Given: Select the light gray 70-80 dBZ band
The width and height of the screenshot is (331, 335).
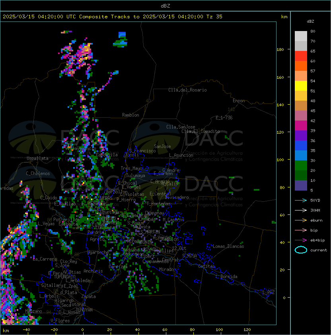Looking at the screenshot, I should pos(301,36).
